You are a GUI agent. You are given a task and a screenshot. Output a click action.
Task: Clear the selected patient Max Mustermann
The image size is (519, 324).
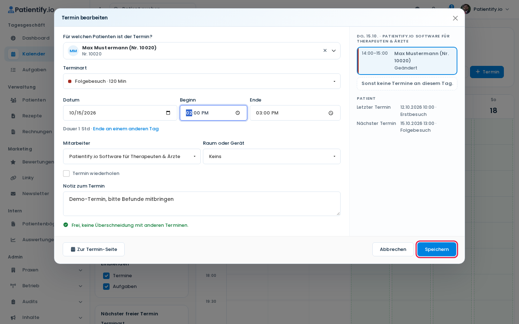[325, 51]
